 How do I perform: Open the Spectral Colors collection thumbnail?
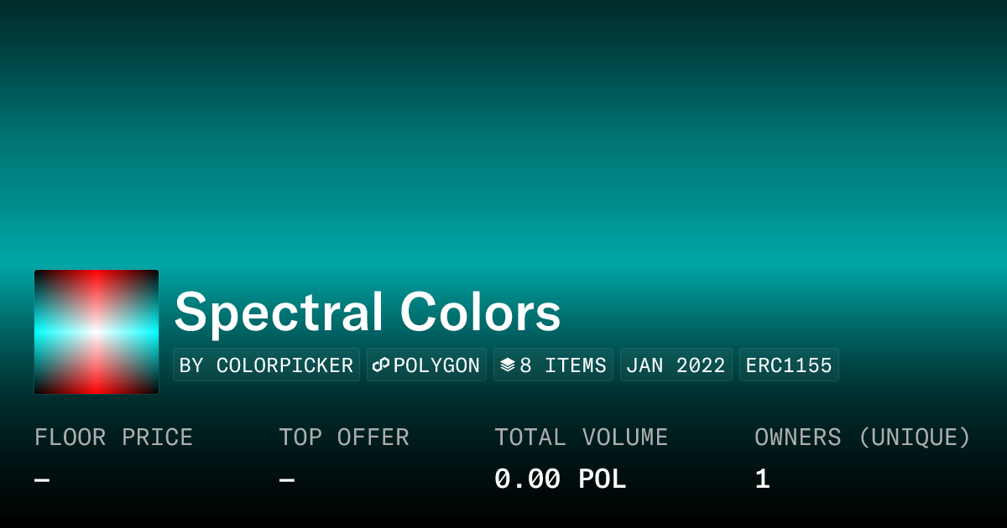97,332
